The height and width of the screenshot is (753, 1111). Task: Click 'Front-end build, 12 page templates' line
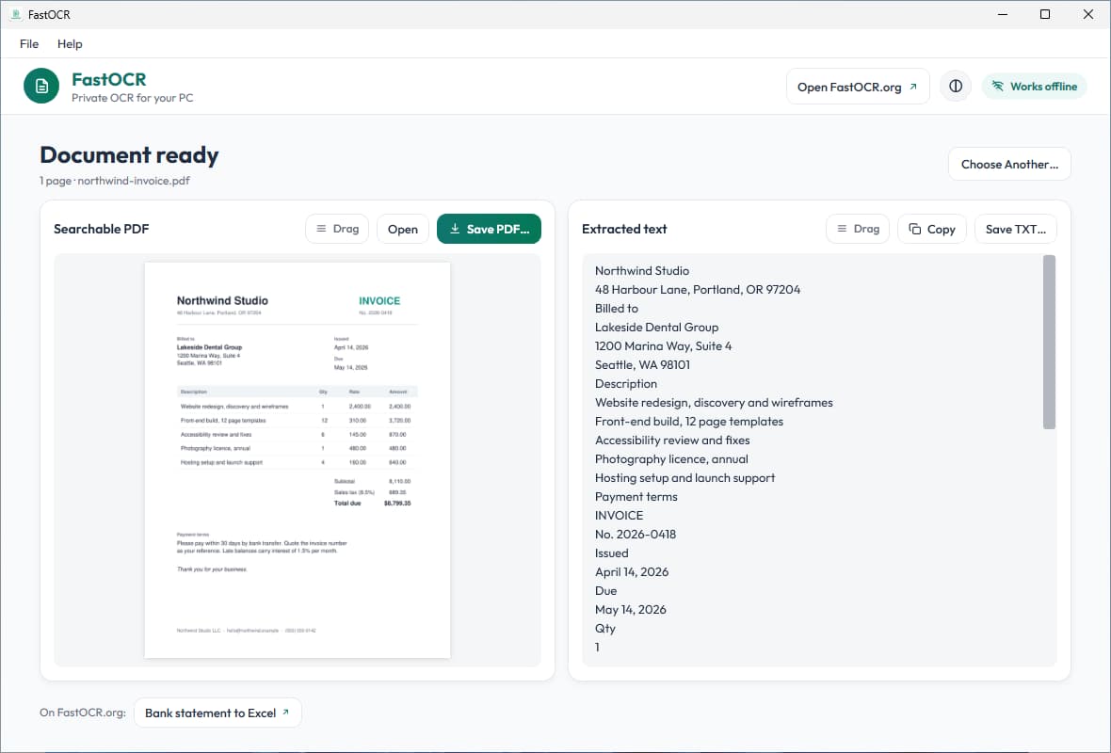688,422
